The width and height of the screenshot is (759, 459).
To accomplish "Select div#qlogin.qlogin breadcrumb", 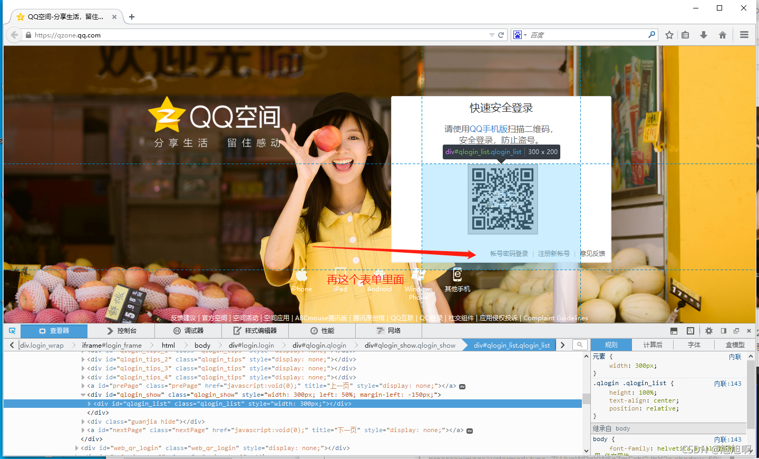I will point(319,345).
